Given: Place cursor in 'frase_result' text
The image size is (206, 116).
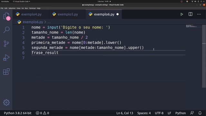Looking at the screenshot, I should (45, 53).
